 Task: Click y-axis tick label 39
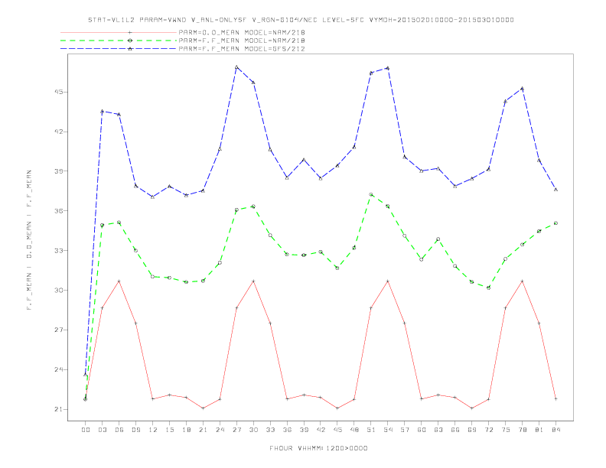click(59, 171)
